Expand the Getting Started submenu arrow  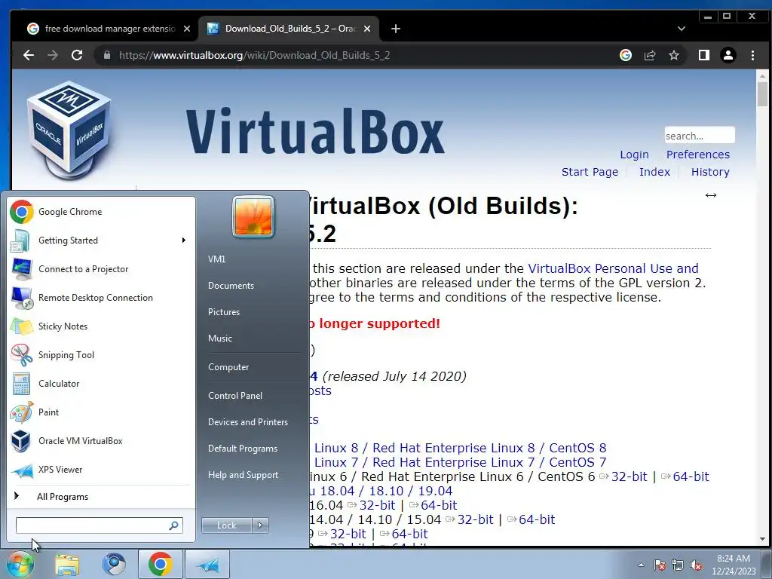click(184, 240)
